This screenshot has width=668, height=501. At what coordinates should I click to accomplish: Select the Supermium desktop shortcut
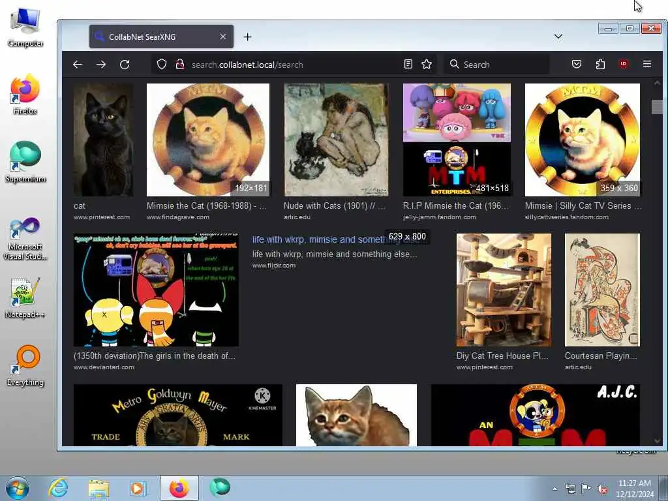pyautogui.click(x=25, y=162)
